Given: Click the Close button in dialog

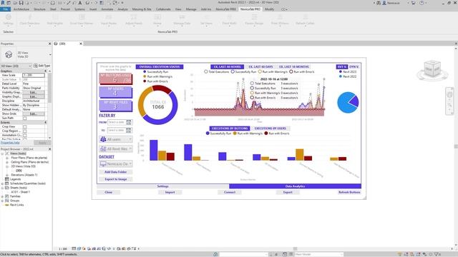Looking at the screenshot, I should pos(108,192).
